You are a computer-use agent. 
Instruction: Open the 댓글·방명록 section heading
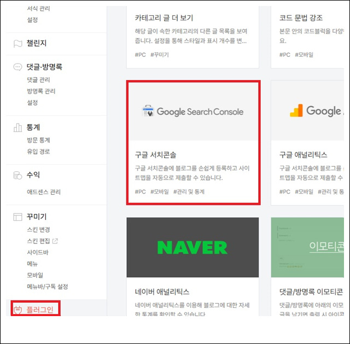point(44,67)
